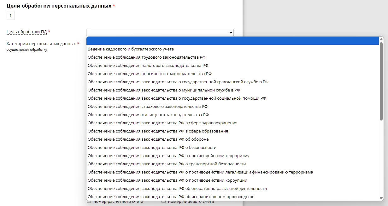Viewport: 388px width, 206px height.
Task: Choose the пенсионного законодательства РФ option
Action: coord(150,74)
